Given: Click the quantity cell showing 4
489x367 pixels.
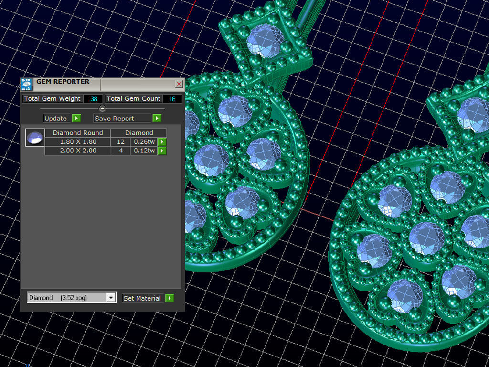Looking at the screenshot, I should (121, 151).
